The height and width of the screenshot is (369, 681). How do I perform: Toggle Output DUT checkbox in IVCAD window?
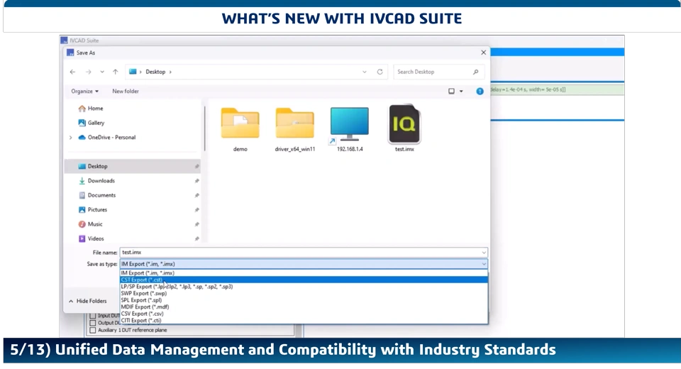click(x=92, y=323)
